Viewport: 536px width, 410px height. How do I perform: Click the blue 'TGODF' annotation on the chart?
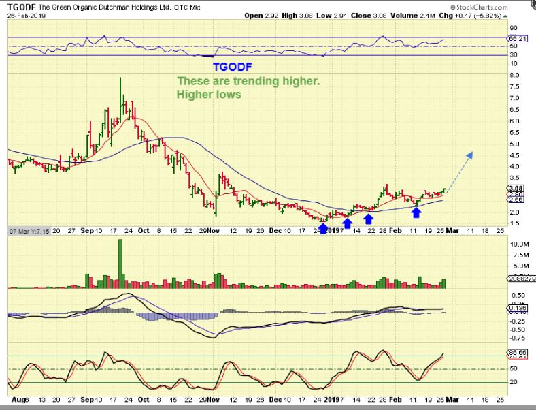(x=233, y=67)
